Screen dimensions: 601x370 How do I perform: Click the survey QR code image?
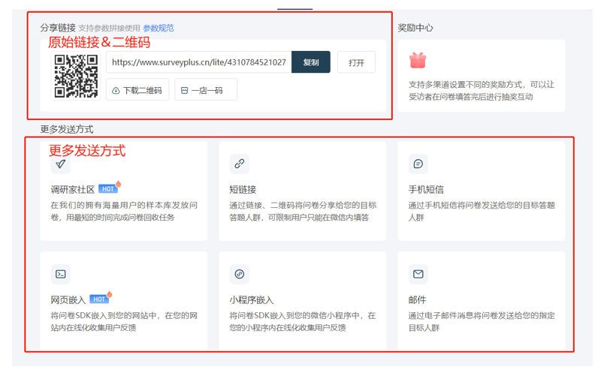(x=76, y=76)
